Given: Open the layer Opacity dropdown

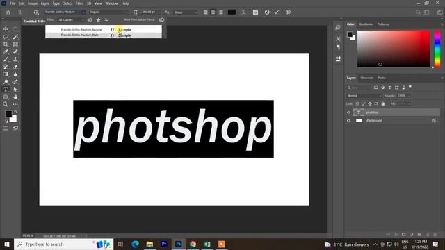Looking at the screenshot, I should [x=409, y=96].
